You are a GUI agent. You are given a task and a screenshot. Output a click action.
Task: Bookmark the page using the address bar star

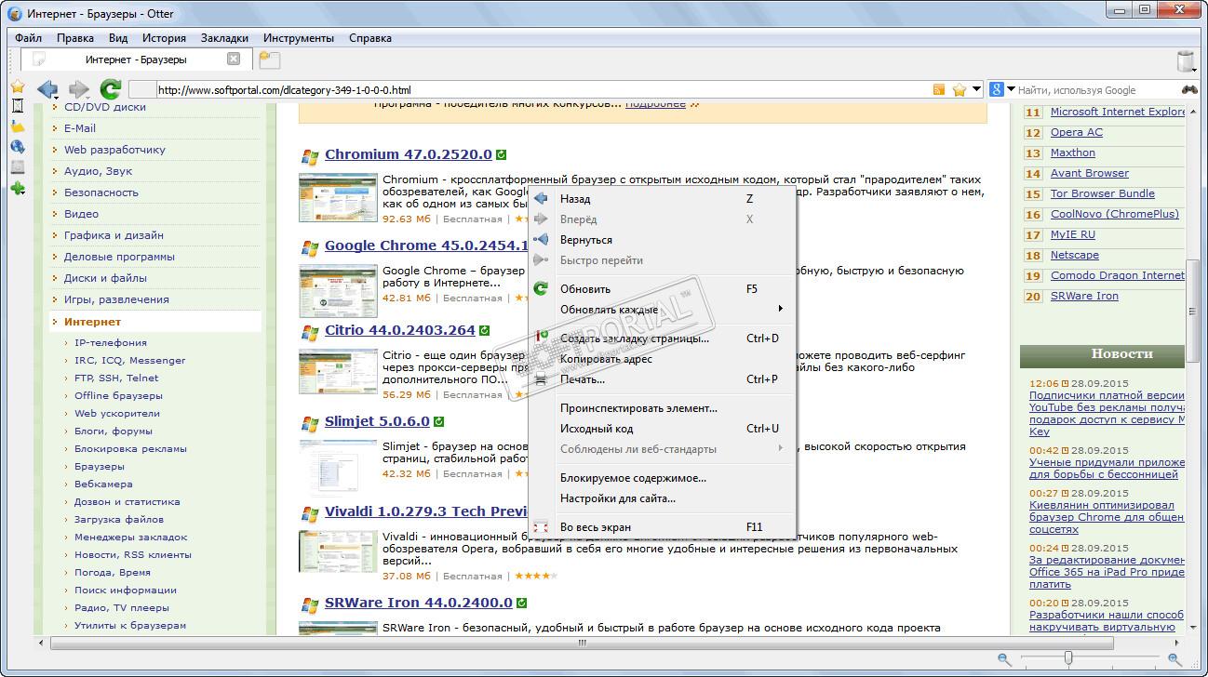(x=959, y=90)
